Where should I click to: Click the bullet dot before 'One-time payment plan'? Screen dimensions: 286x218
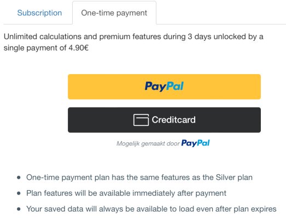pos(19,178)
